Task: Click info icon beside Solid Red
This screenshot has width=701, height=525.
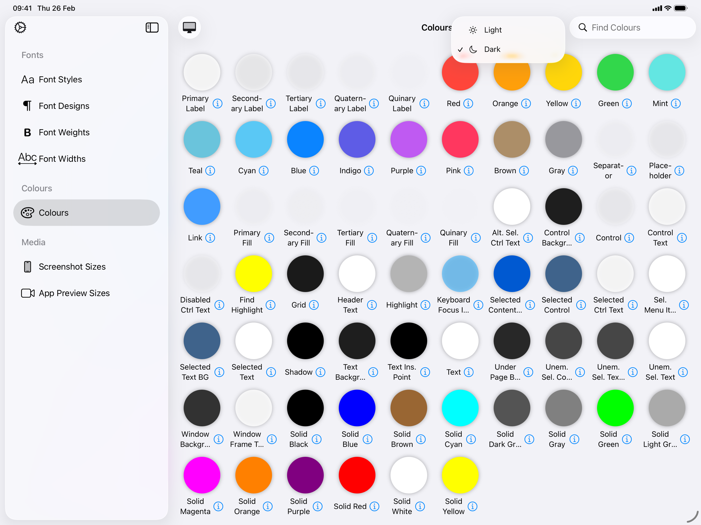Action: tap(374, 506)
